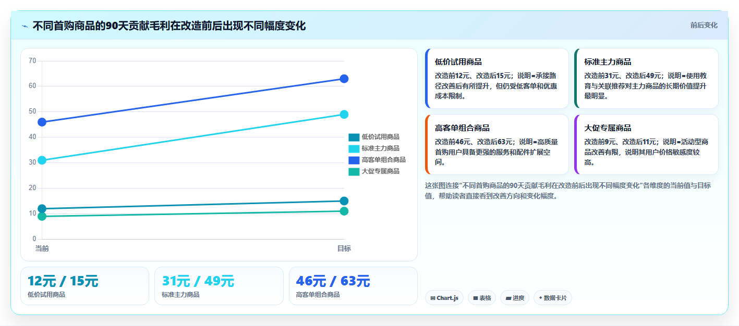
Task: Click 低价试用商品 caption under 12元 / 15元
Action: [x=46, y=295]
